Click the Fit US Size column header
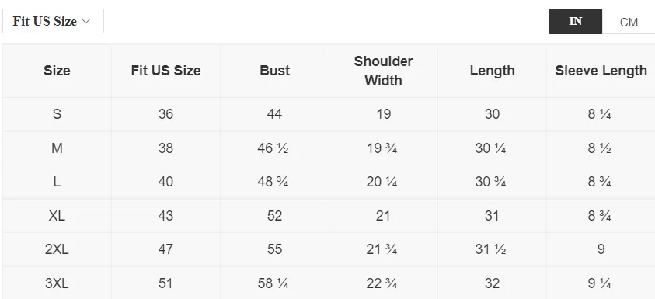The width and height of the screenshot is (655, 299). click(165, 71)
